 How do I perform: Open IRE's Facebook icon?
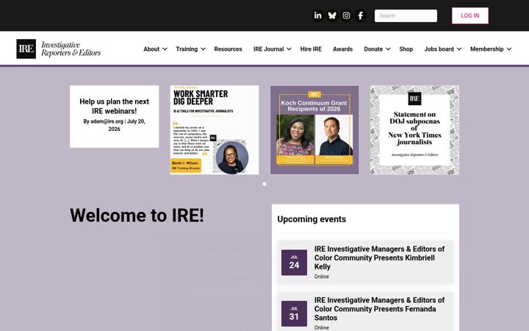(x=361, y=15)
